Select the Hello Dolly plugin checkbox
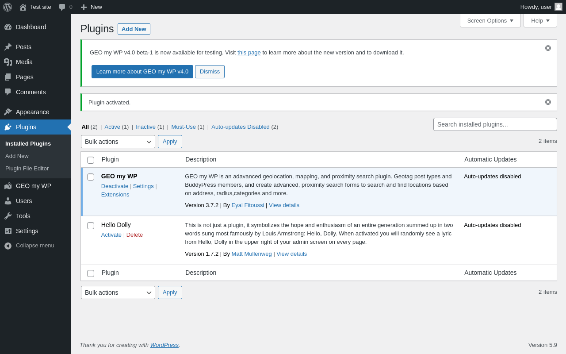The width and height of the screenshot is (566, 354). [x=91, y=226]
